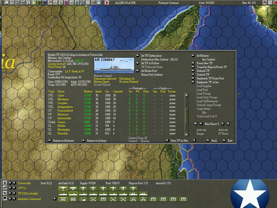Click the ship icon beside TF 1033
Image resolution: width=277 pixels, height=208 pixels.
pos(5,193)
